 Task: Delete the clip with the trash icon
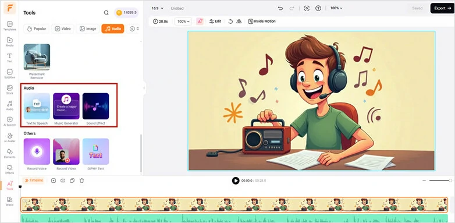point(82,180)
